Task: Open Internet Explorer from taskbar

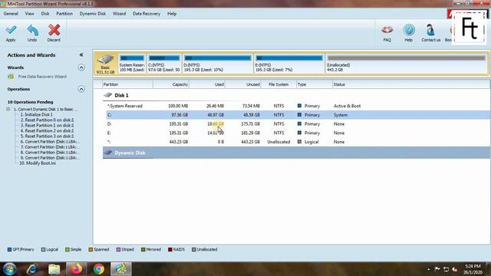Action: click(31, 269)
